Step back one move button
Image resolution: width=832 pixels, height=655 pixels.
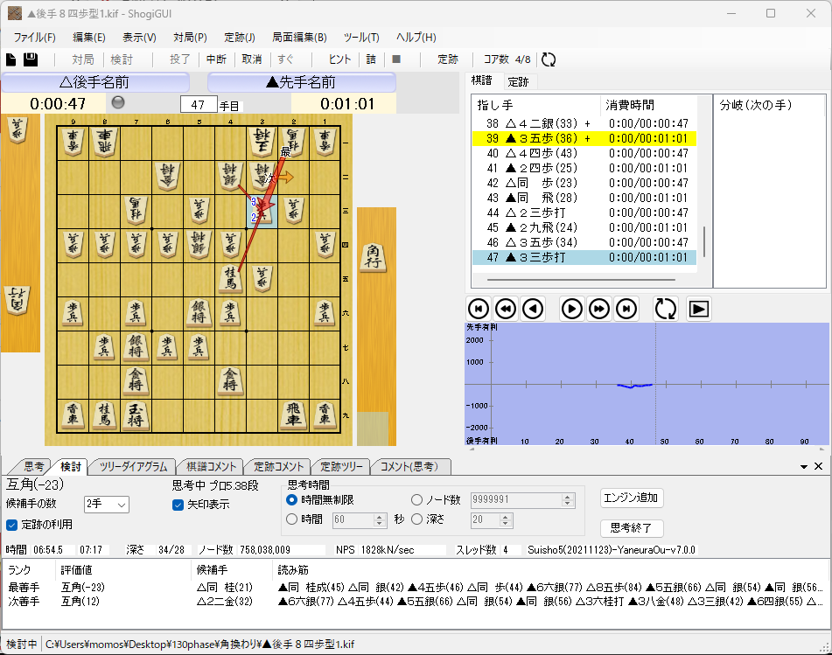(533, 309)
